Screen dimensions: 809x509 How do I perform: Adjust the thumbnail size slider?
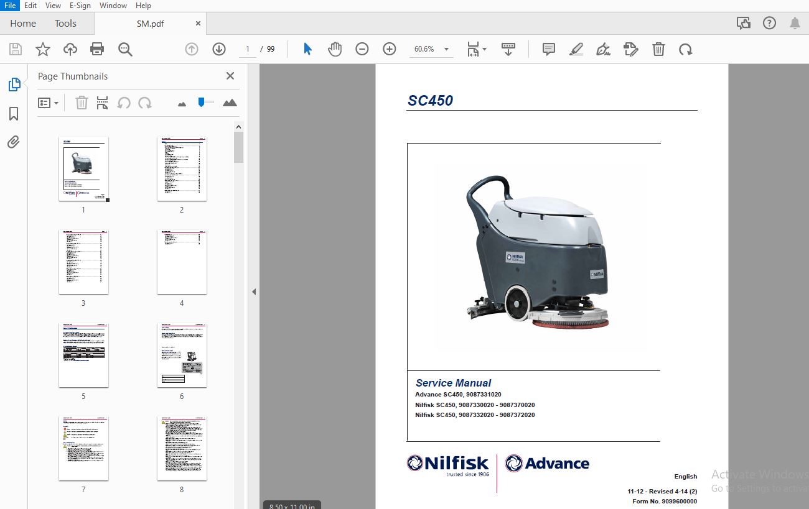click(x=202, y=102)
